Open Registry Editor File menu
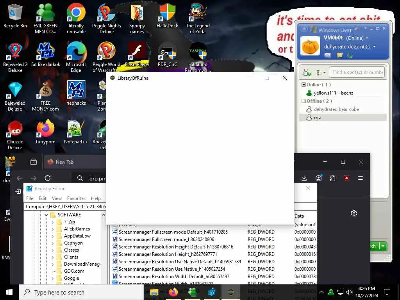This screenshot has height=300, width=400. [x=30, y=198]
